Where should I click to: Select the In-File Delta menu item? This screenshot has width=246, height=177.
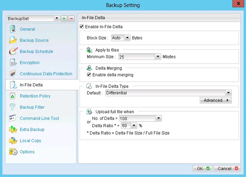click(42, 85)
